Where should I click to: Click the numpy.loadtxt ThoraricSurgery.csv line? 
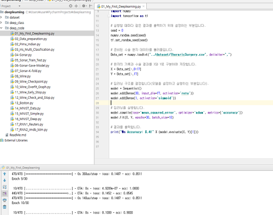coord(171,55)
